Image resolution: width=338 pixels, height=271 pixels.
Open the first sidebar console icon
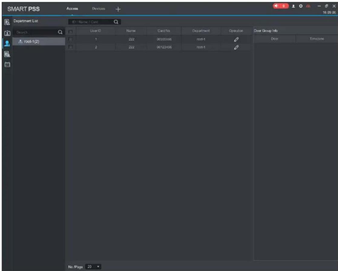click(7, 22)
